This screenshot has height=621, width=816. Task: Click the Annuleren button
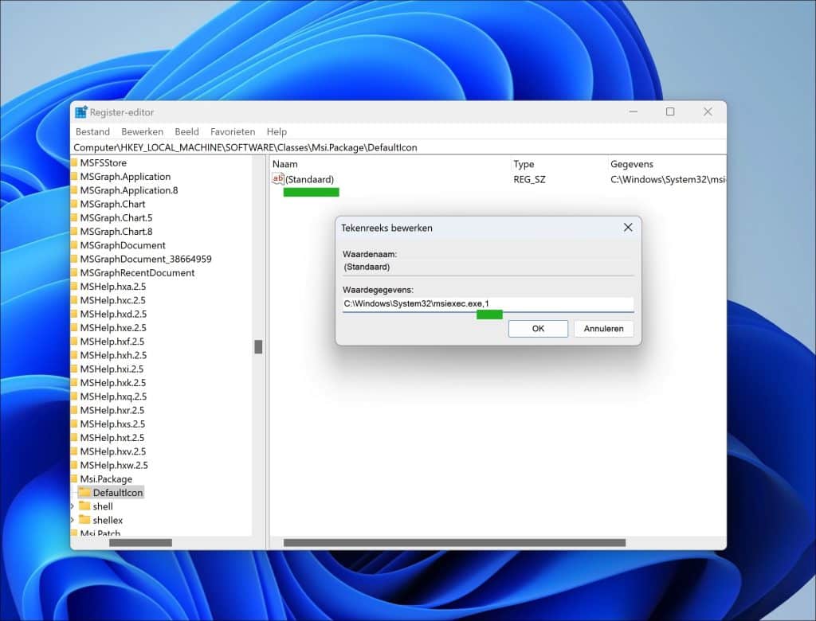[604, 329]
